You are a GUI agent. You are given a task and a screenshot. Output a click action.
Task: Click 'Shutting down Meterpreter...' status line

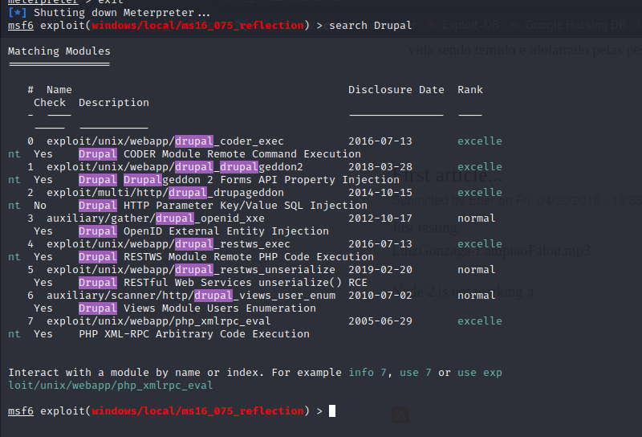[122, 13]
